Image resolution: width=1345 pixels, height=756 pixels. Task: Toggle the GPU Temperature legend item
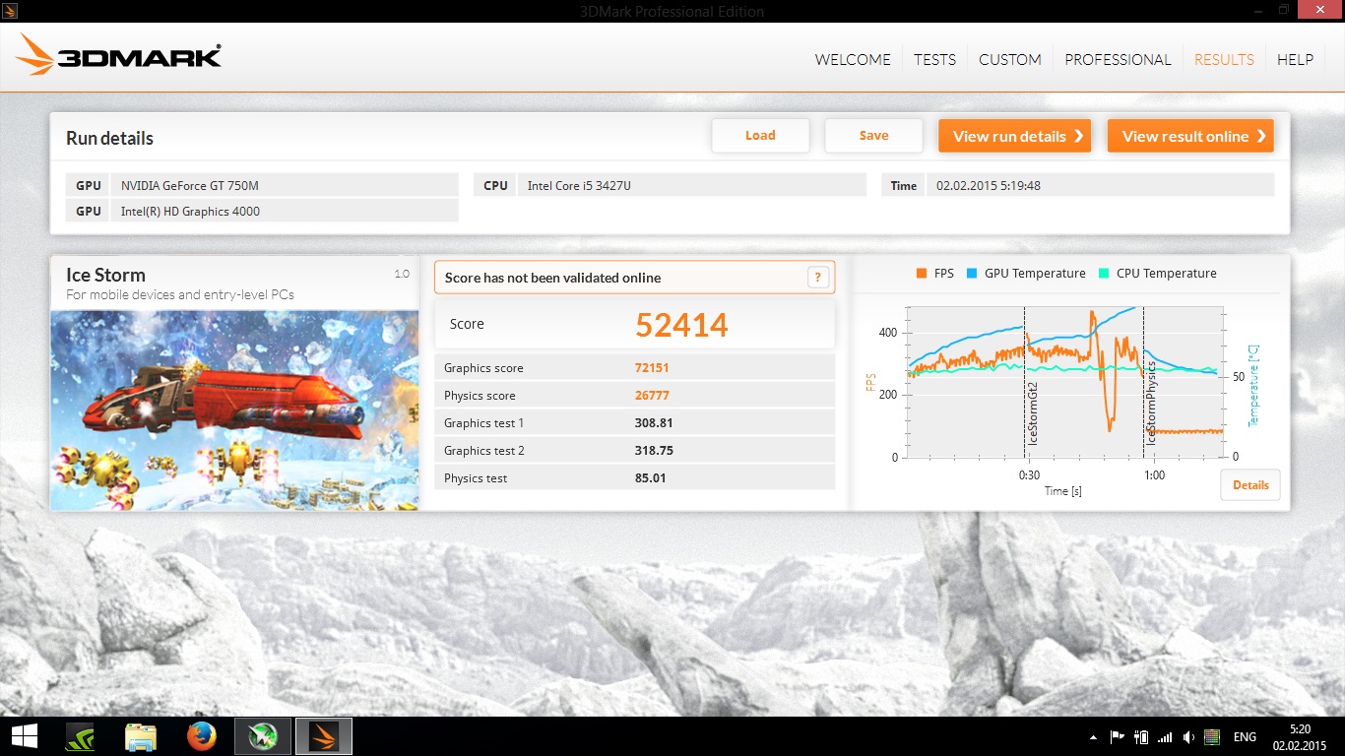(x=1026, y=274)
